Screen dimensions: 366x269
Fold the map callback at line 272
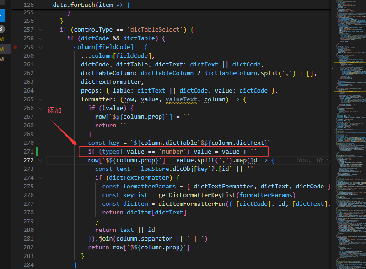tap(41, 160)
